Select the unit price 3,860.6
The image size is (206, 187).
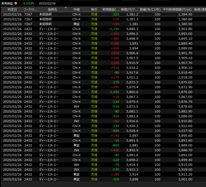(132, 92)
